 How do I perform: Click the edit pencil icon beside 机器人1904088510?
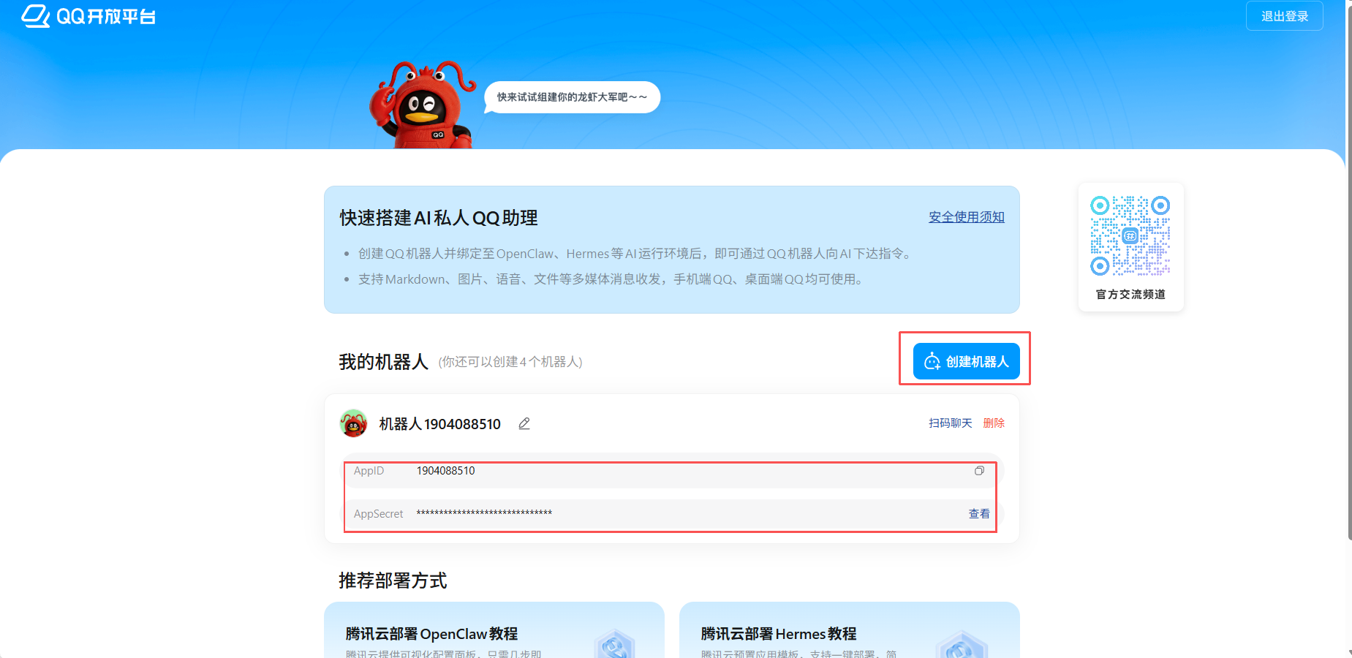(x=524, y=423)
